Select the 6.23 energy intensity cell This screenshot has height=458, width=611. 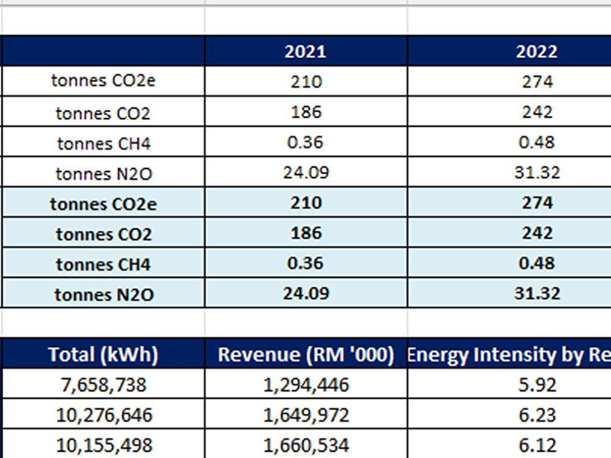click(510, 414)
